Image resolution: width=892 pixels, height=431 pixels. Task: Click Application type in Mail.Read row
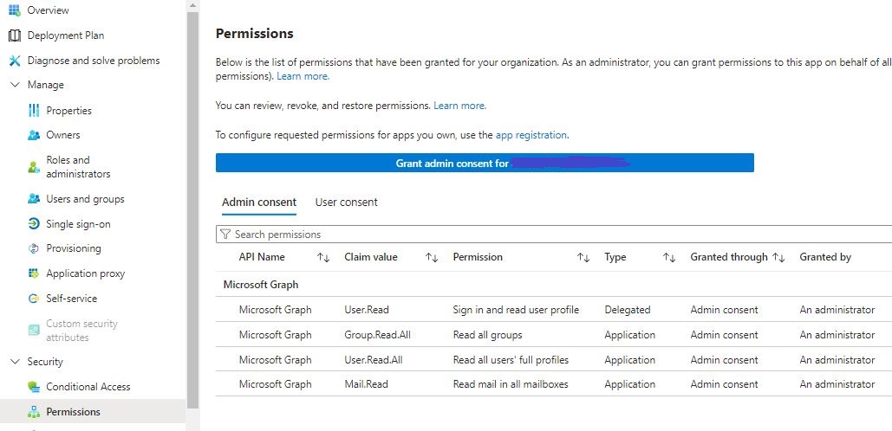click(629, 384)
